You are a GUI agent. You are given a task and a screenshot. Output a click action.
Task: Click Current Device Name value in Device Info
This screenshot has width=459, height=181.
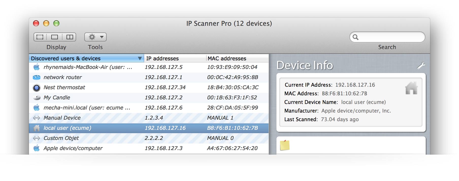[364, 102]
